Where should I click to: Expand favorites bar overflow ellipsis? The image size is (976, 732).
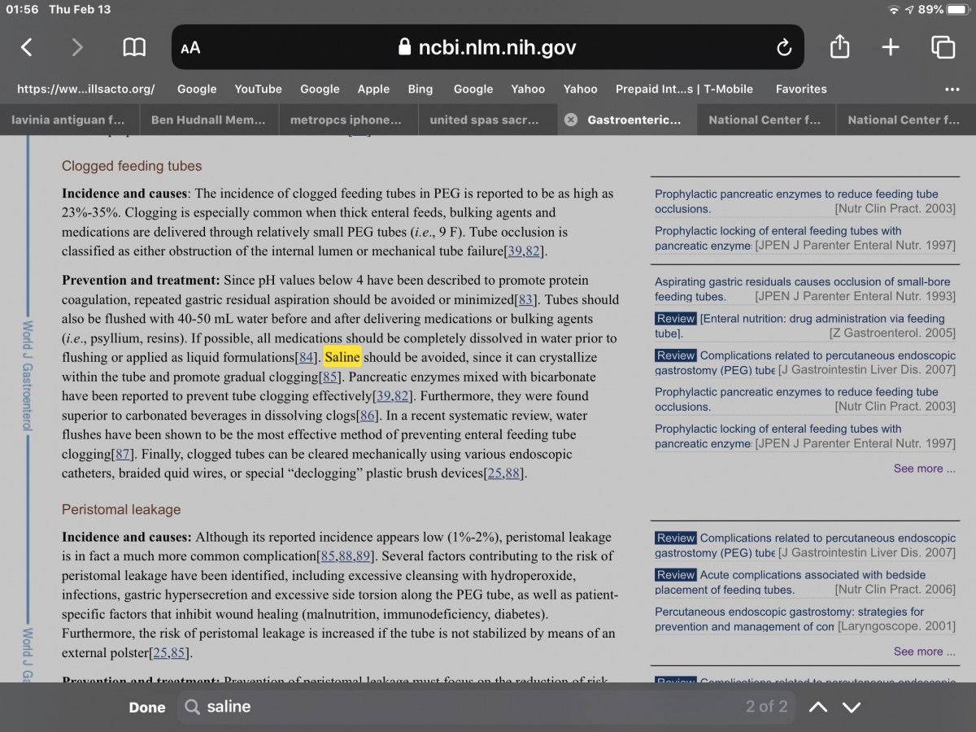click(x=952, y=89)
